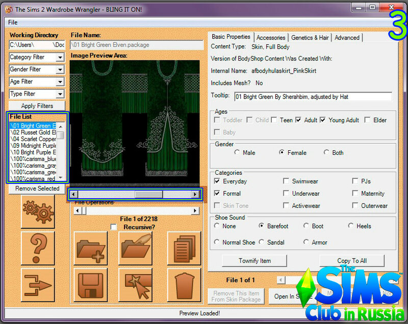Expand the Age Filter dropdown
The height and width of the screenshot is (324, 408).
[x=60, y=82]
